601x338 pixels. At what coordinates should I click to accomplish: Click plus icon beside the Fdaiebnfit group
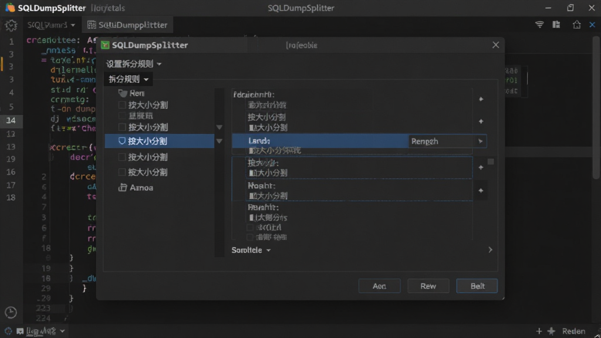pyautogui.click(x=481, y=99)
